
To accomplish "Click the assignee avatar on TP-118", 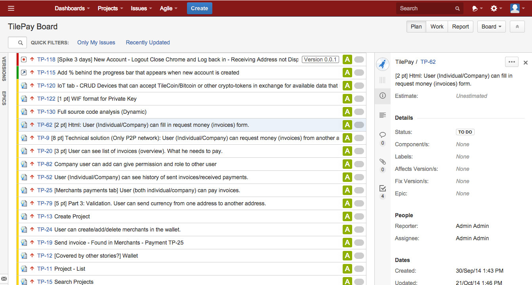I will tap(347, 59).
